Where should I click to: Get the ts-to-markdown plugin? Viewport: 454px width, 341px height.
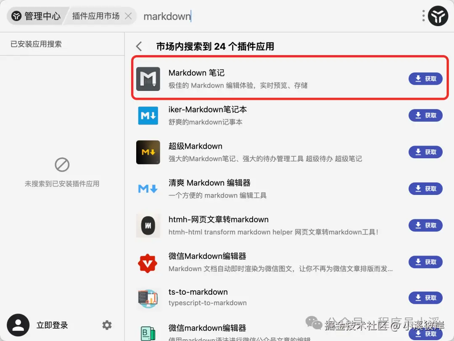[x=425, y=298]
